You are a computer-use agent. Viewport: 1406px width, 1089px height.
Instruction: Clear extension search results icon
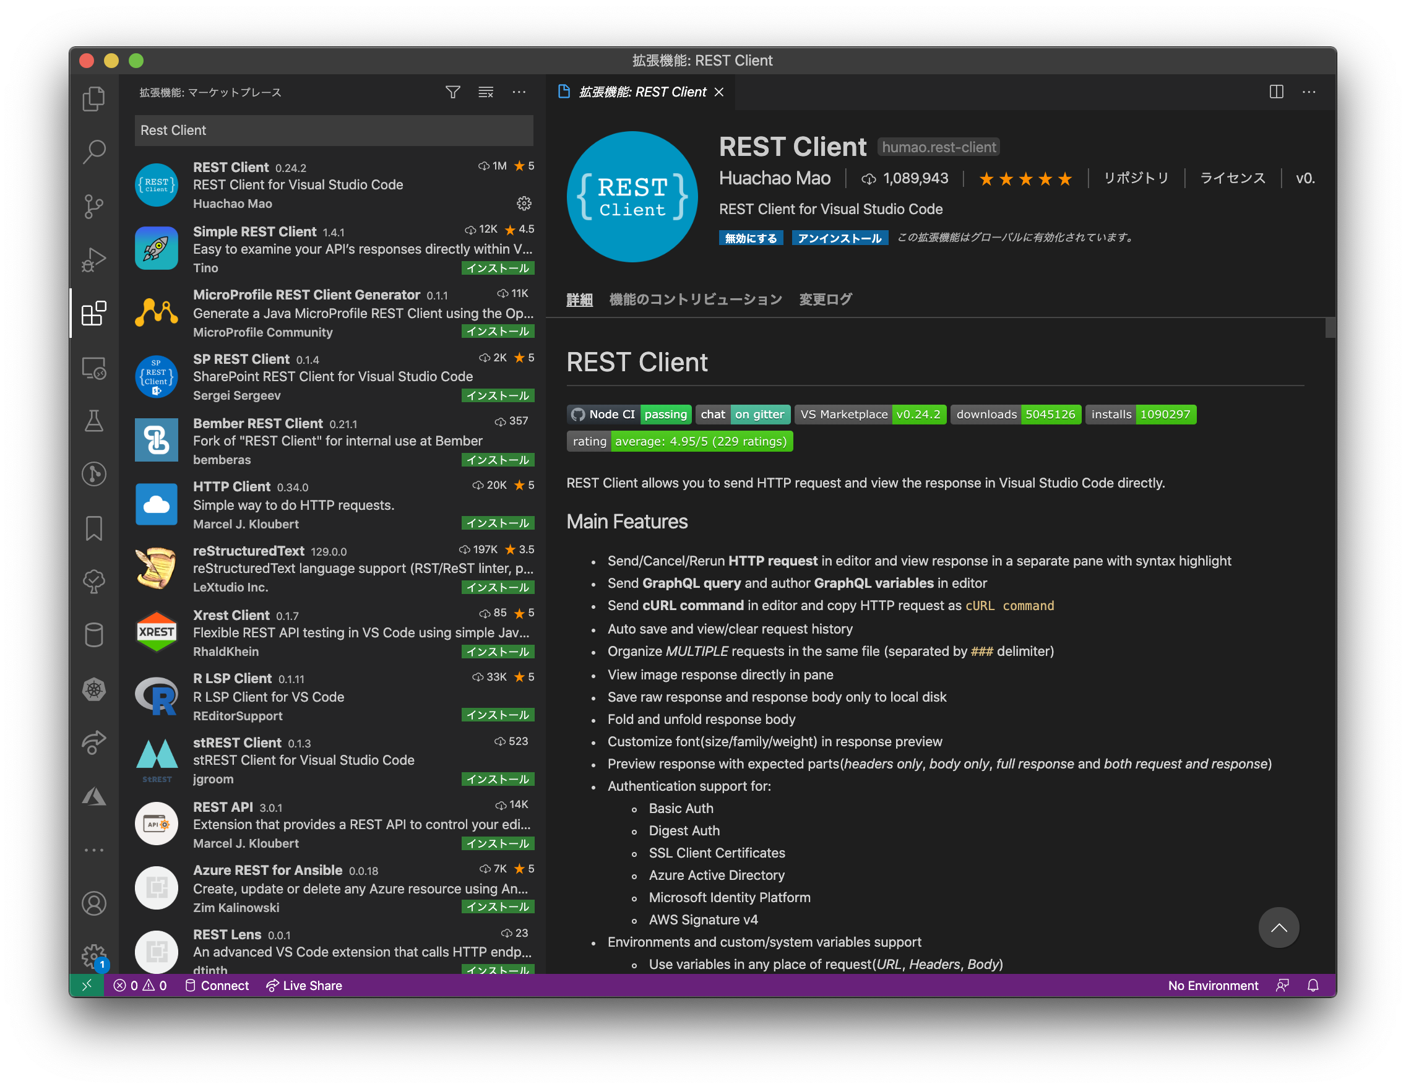pos(486,92)
